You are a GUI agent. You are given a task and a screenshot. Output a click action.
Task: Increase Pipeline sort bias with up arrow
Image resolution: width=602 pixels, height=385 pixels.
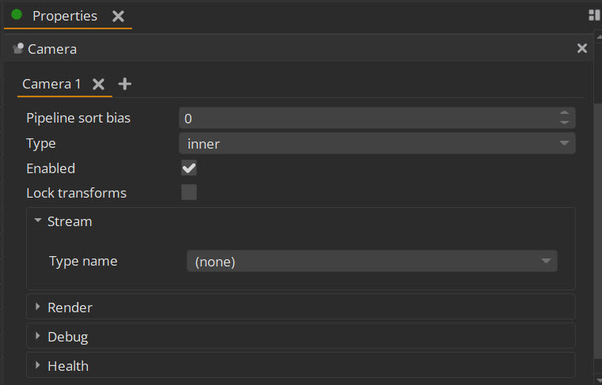tap(564, 113)
